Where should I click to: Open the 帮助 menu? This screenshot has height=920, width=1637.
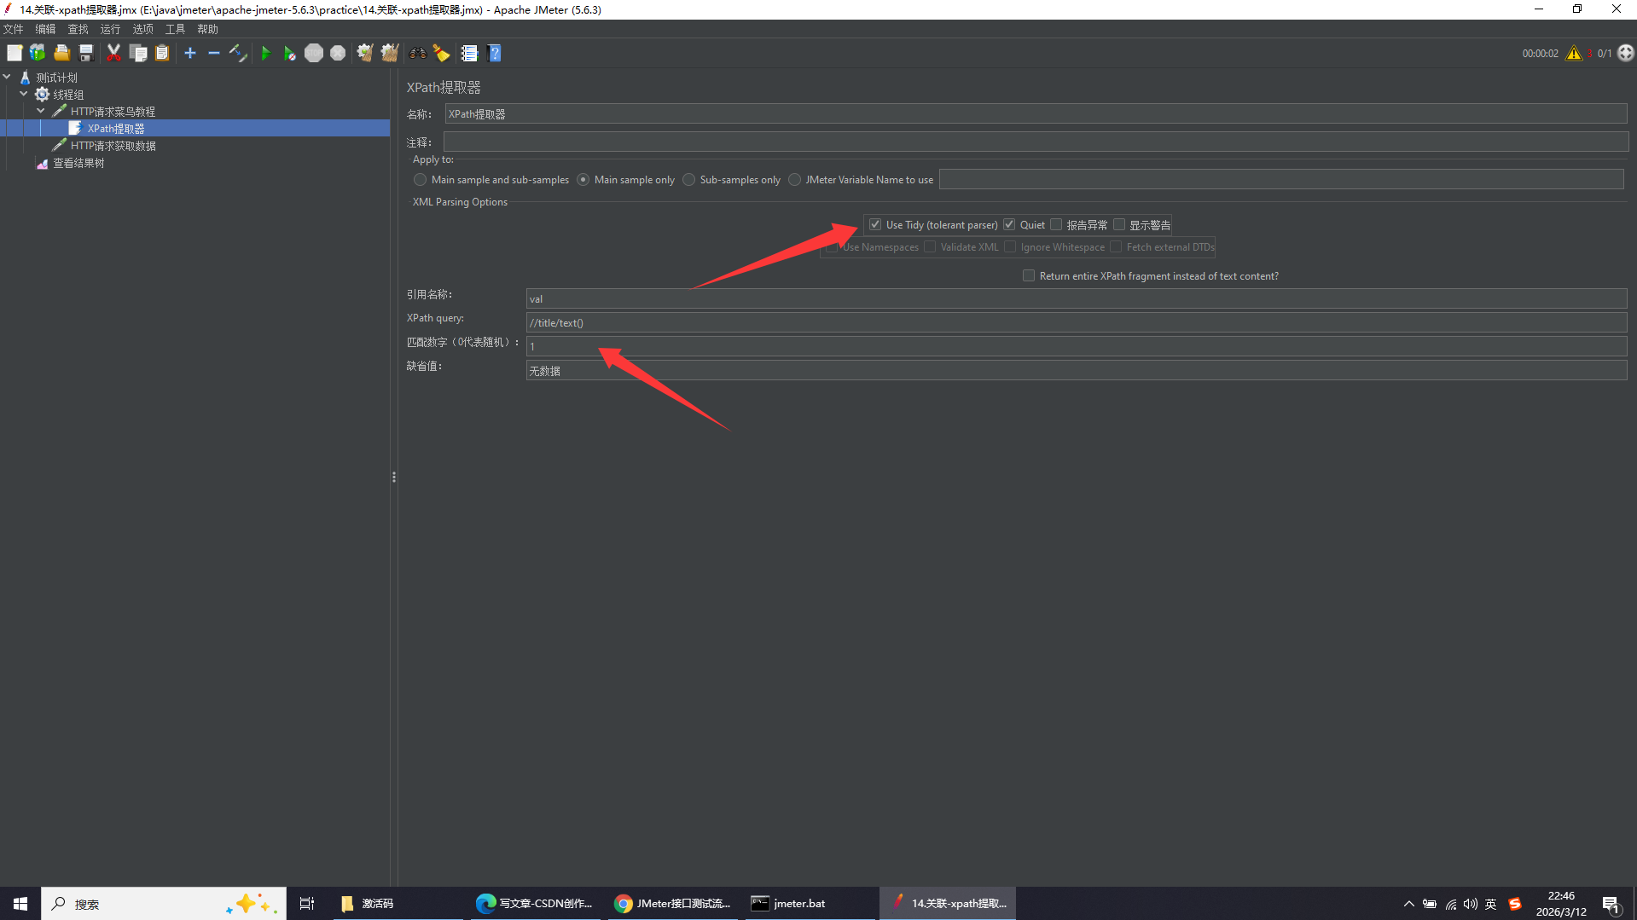[x=207, y=29]
